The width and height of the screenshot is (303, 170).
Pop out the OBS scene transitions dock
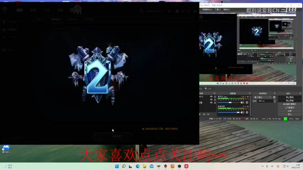pyautogui.click(x=275, y=93)
